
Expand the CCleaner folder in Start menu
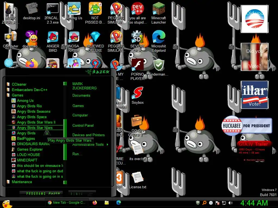coord(19,84)
